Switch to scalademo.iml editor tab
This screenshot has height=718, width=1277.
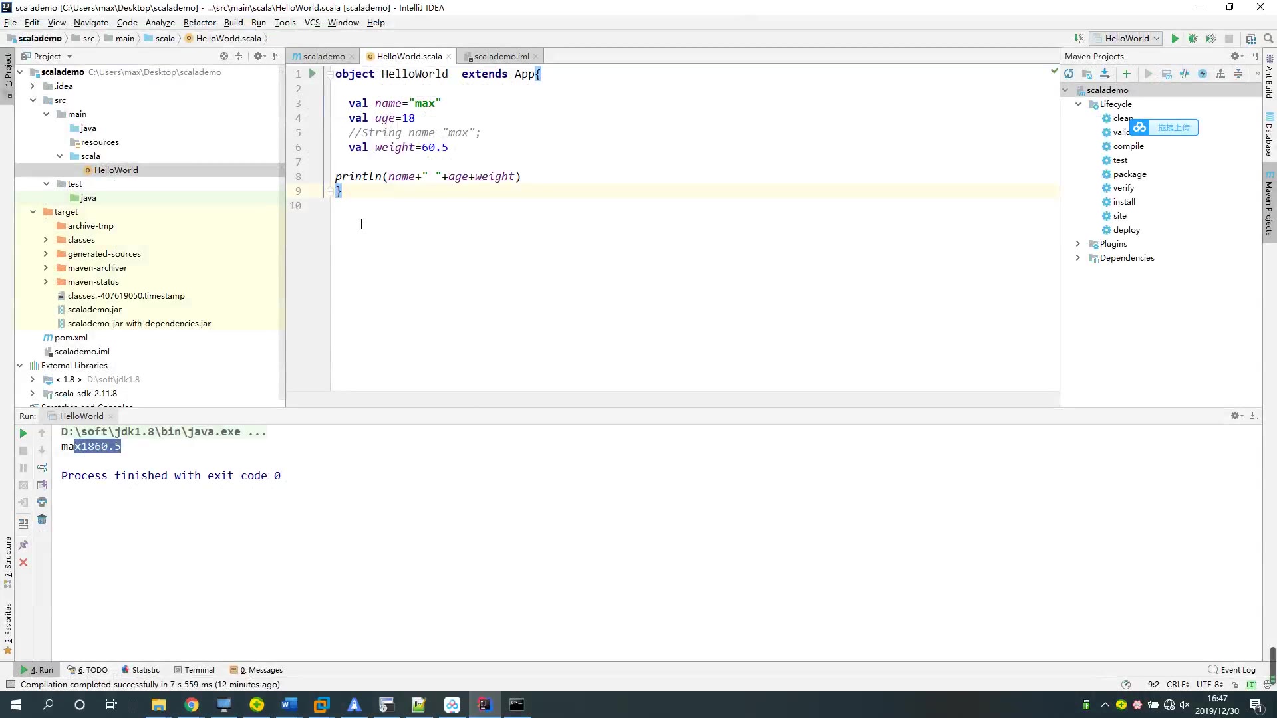pos(501,57)
